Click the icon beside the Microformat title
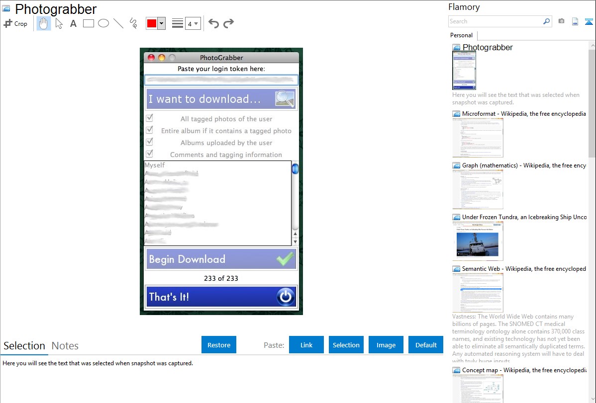The height and width of the screenshot is (403, 596). tap(456, 114)
